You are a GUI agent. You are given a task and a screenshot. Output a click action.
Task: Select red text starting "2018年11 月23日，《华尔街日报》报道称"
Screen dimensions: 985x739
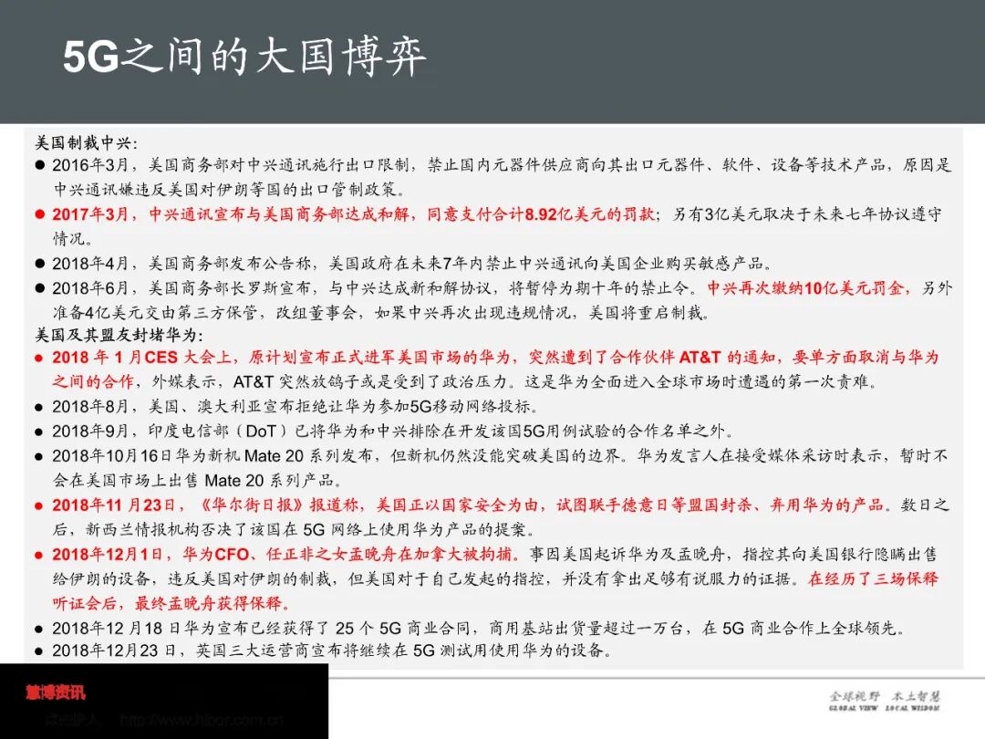pos(467,505)
